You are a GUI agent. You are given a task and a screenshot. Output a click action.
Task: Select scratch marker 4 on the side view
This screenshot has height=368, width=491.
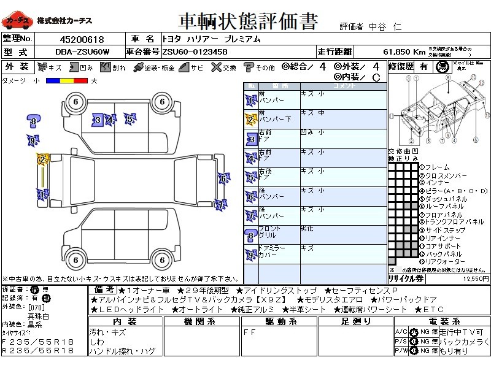tap(110, 120)
